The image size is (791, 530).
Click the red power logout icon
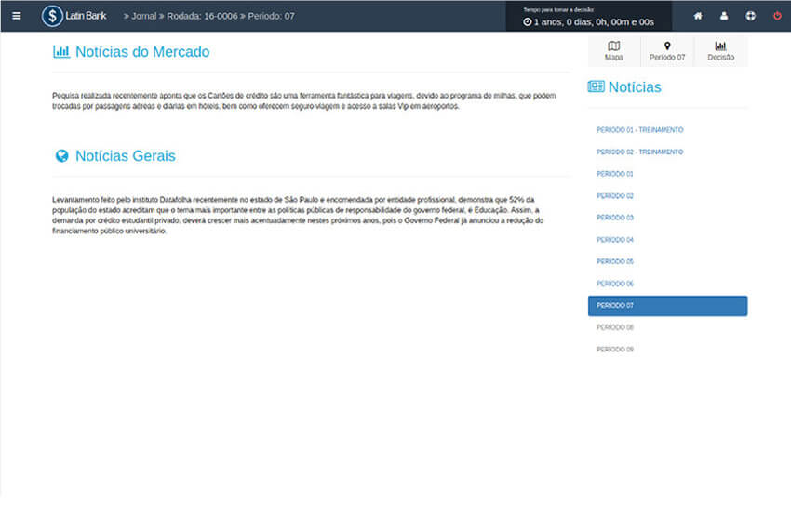[777, 16]
